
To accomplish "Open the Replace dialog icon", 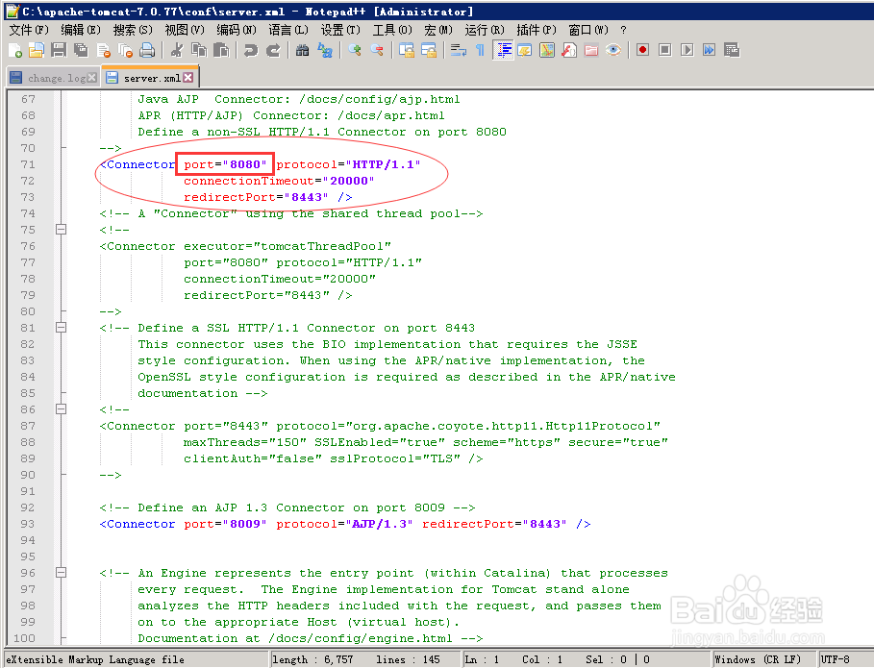I will click(325, 50).
